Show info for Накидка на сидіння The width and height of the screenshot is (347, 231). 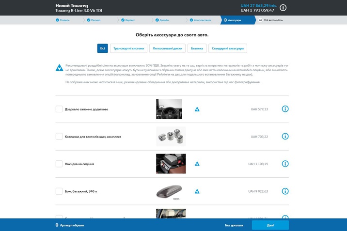285,164
